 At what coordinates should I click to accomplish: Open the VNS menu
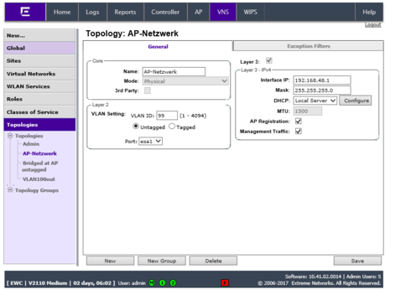(223, 12)
